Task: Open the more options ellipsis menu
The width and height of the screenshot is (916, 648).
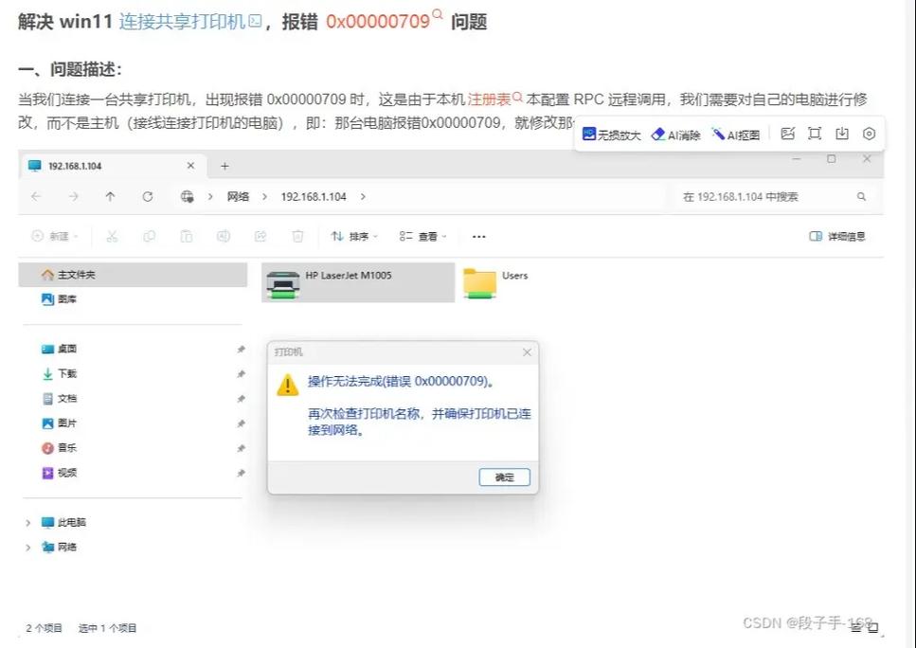Action: (x=479, y=237)
